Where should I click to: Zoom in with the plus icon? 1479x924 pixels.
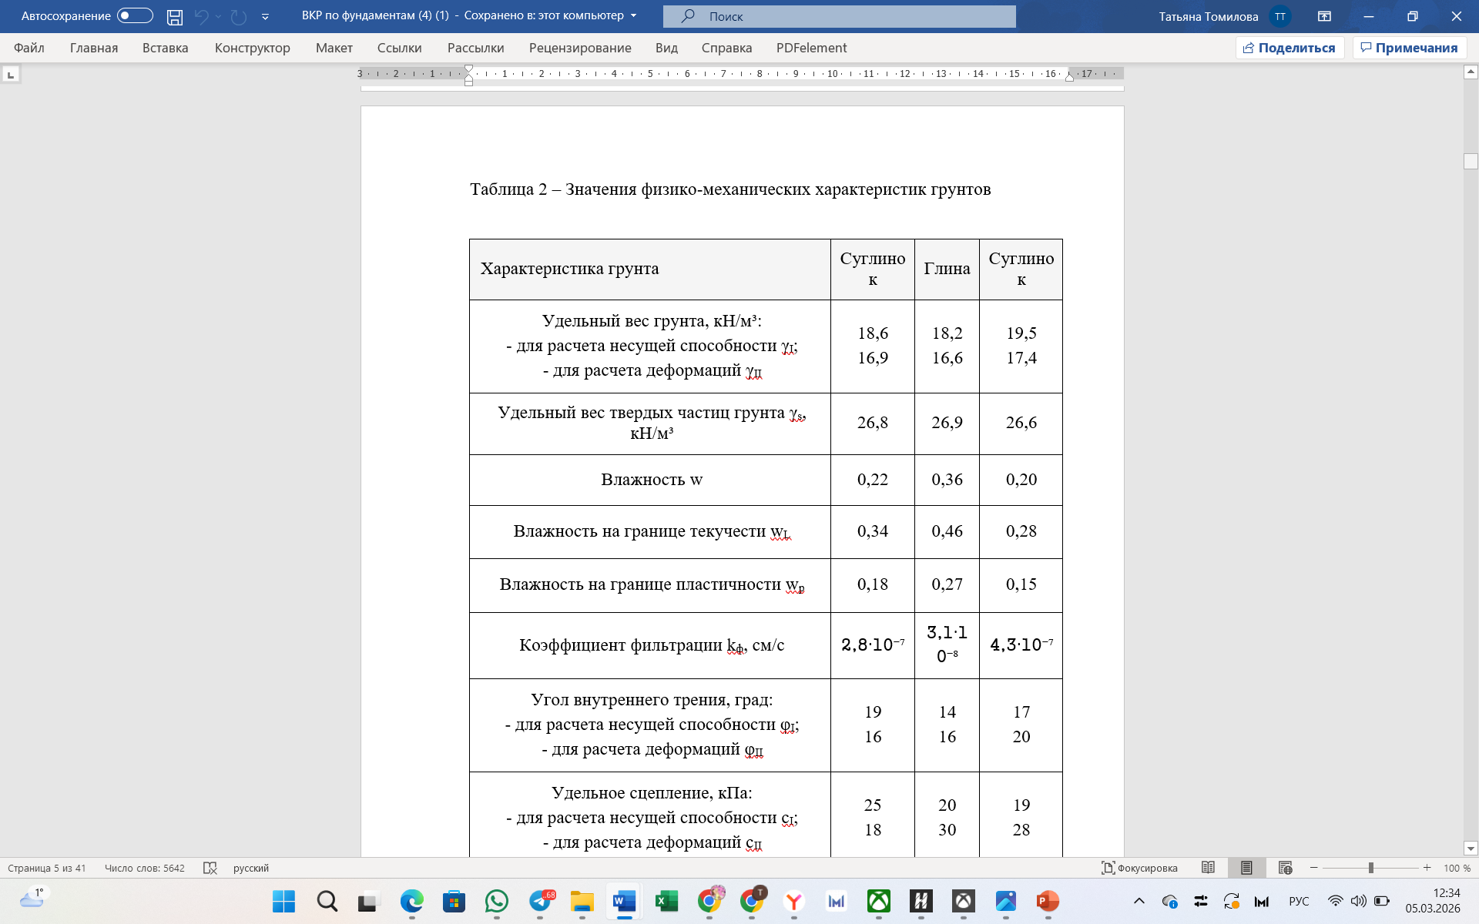(1427, 868)
